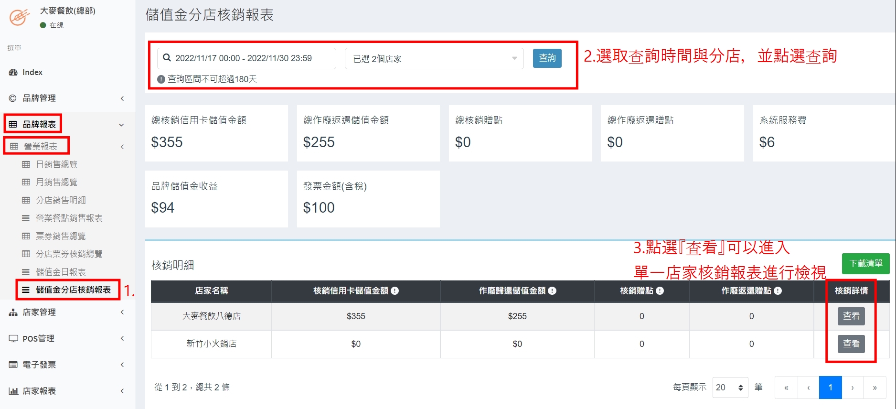Image resolution: width=896 pixels, height=409 pixels.
Task: Click the 大麥餐飲 brand logo
Action: [x=20, y=17]
